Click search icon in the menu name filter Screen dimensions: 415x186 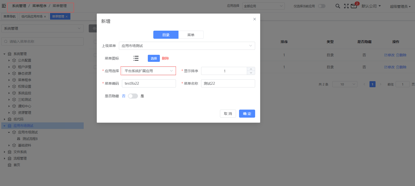[6, 41]
